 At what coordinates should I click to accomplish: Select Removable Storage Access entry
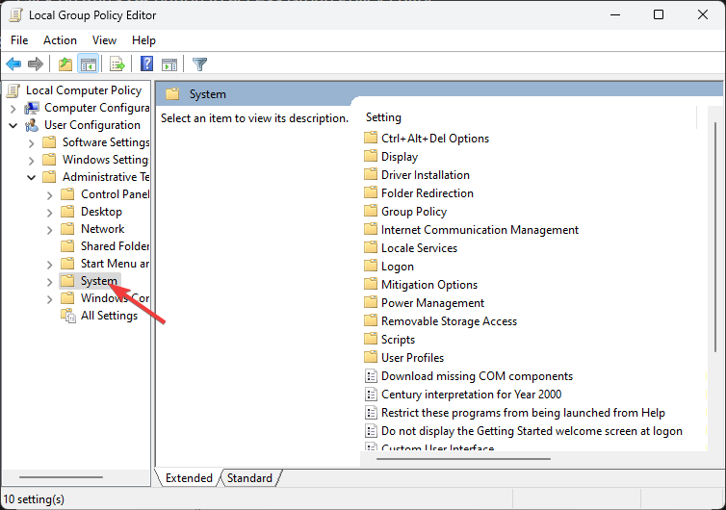coord(449,321)
